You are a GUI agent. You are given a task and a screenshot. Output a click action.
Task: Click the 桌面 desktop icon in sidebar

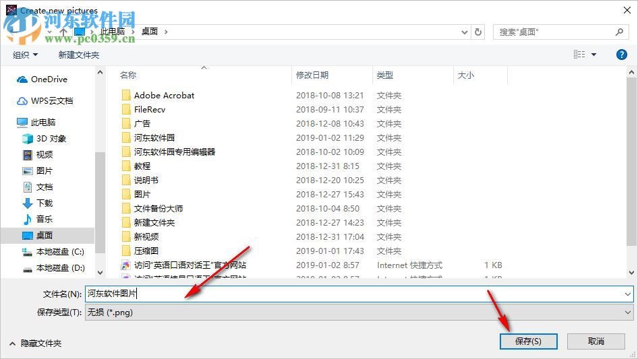tap(27, 236)
